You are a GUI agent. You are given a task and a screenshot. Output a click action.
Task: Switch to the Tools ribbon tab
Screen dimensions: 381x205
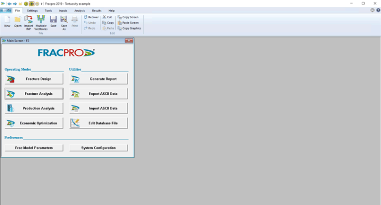pyautogui.click(x=48, y=11)
